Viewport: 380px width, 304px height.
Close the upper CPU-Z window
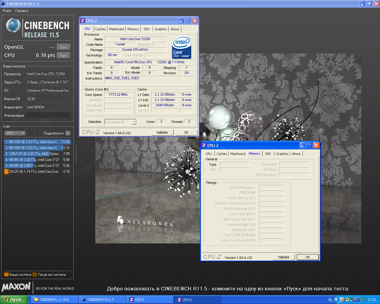point(195,21)
